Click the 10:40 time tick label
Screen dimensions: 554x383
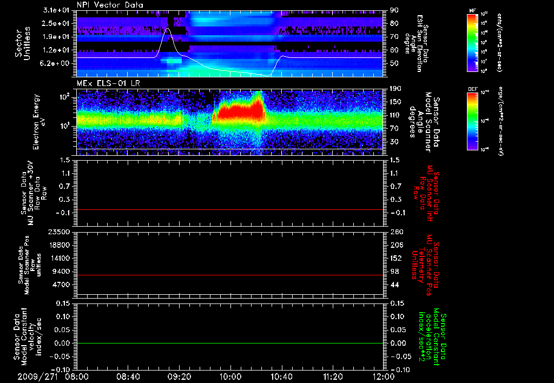tap(281, 377)
